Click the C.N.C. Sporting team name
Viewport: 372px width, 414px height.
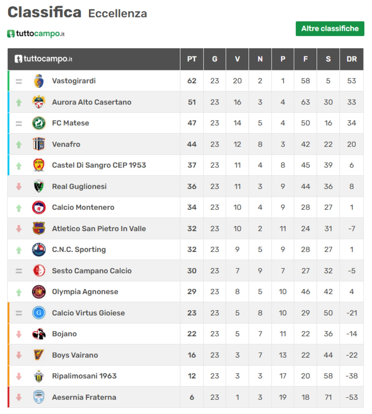click(79, 250)
